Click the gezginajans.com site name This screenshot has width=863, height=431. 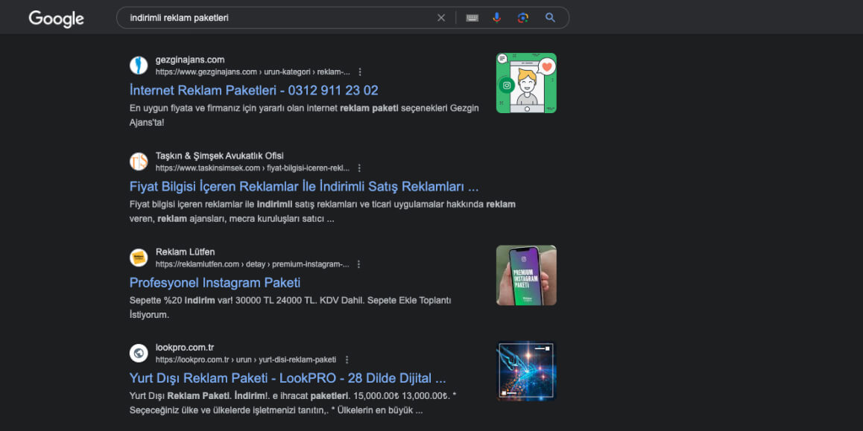pos(190,60)
